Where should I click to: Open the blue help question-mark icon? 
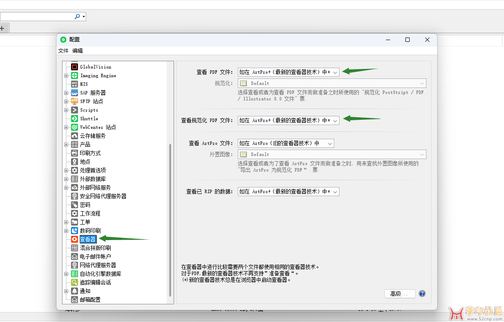(422, 294)
